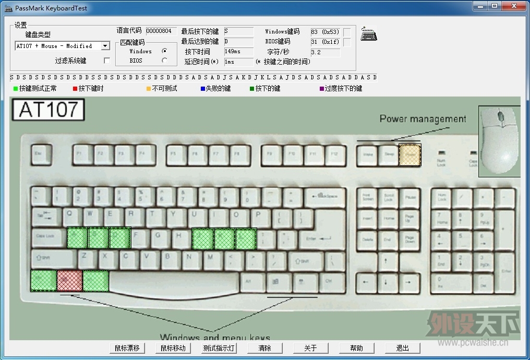
Task: Click the Caps Lock key image
Action: coord(49,238)
